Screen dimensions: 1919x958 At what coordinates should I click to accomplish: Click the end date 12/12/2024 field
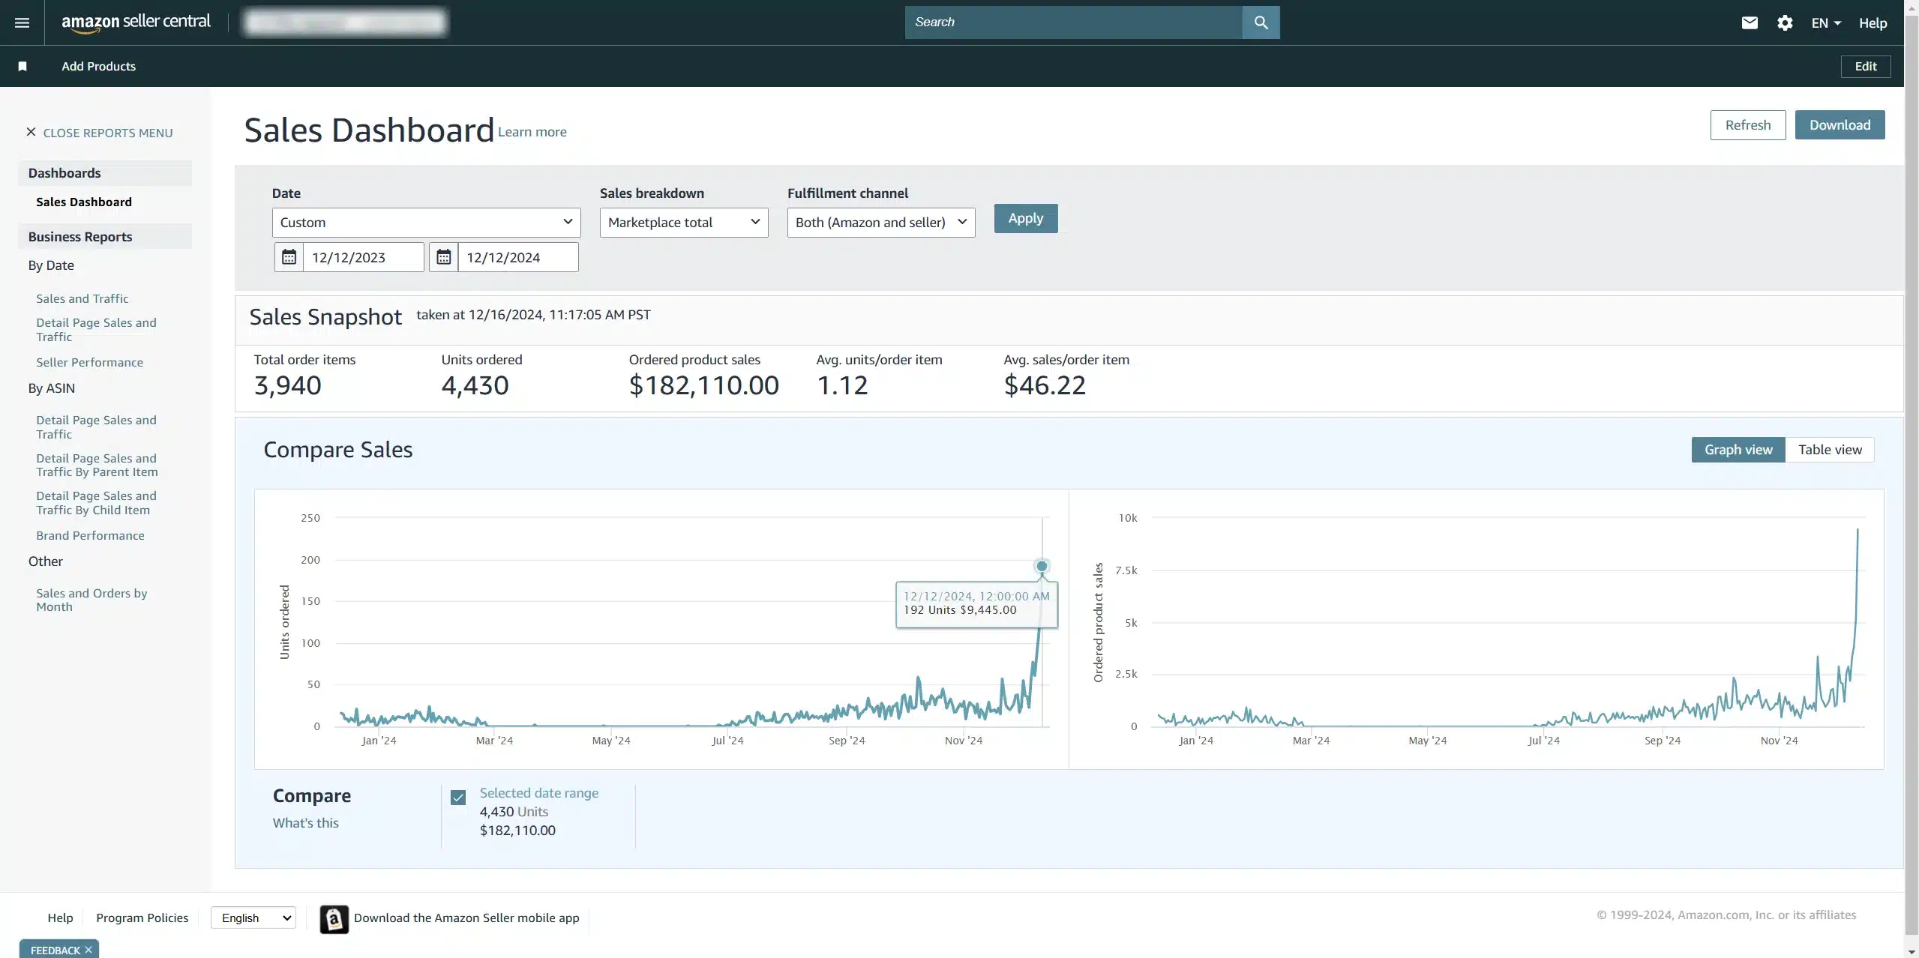pyautogui.click(x=517, y=257)
